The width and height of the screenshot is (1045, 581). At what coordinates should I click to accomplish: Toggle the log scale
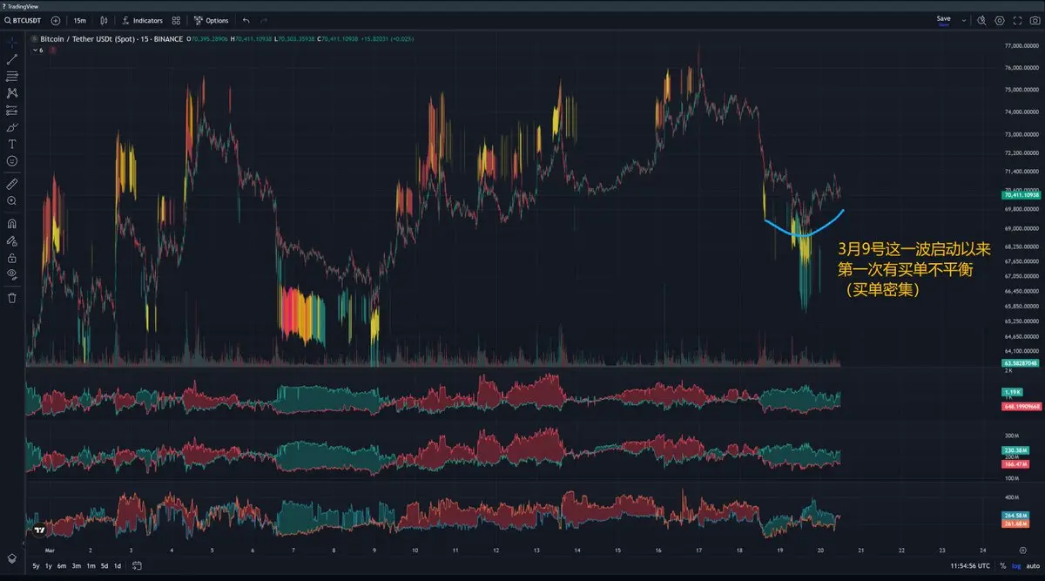(x=1015, y=565)
